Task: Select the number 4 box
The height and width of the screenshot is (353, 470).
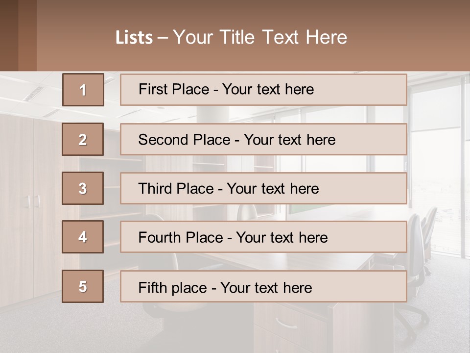Action: 83,237
